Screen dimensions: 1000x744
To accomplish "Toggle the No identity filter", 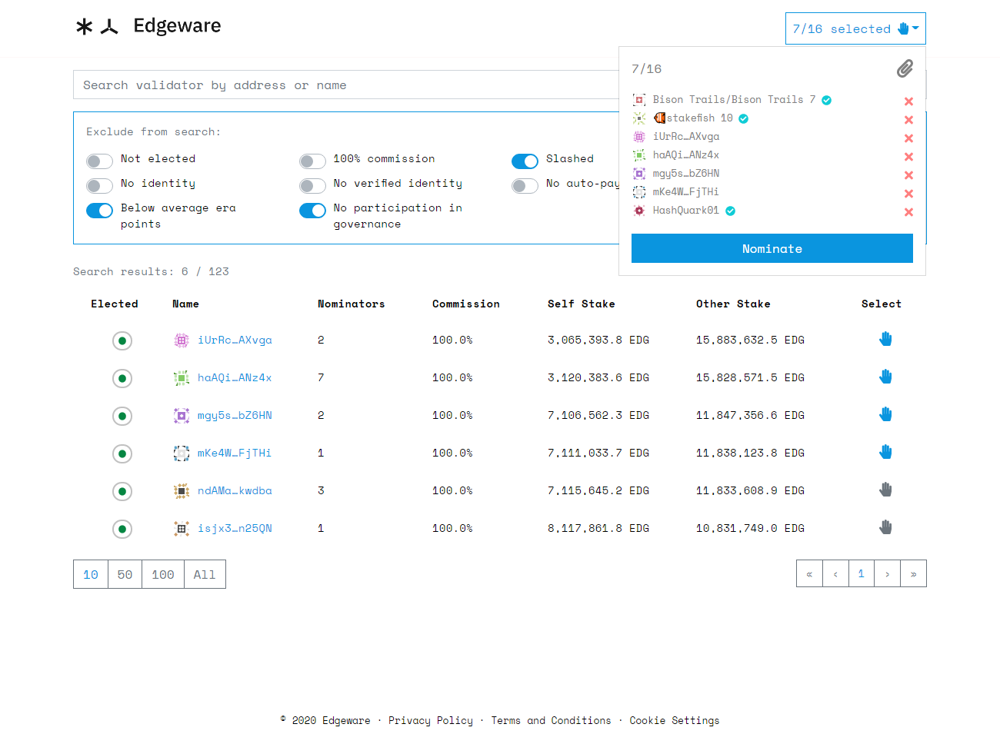I will click(99, 185).
